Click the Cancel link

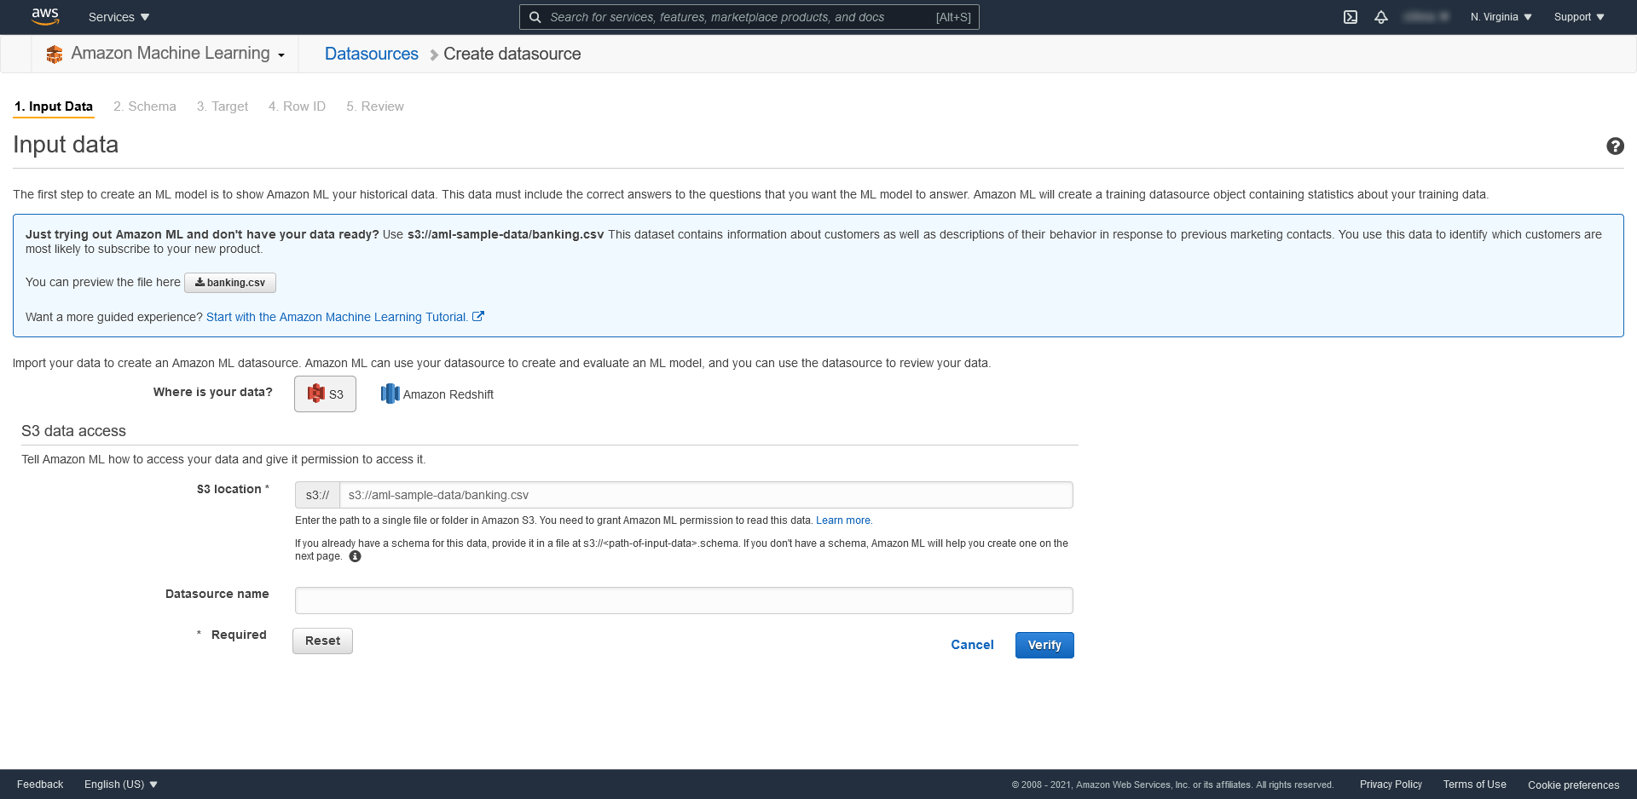[x=972, y=645]
